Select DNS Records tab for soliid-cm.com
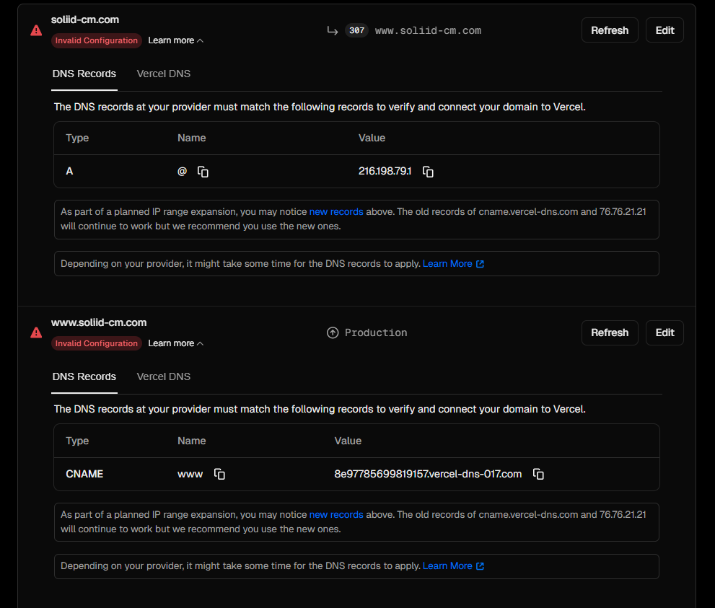The width and height of the screenshot is (715, 608). click(x=84, y=74)
